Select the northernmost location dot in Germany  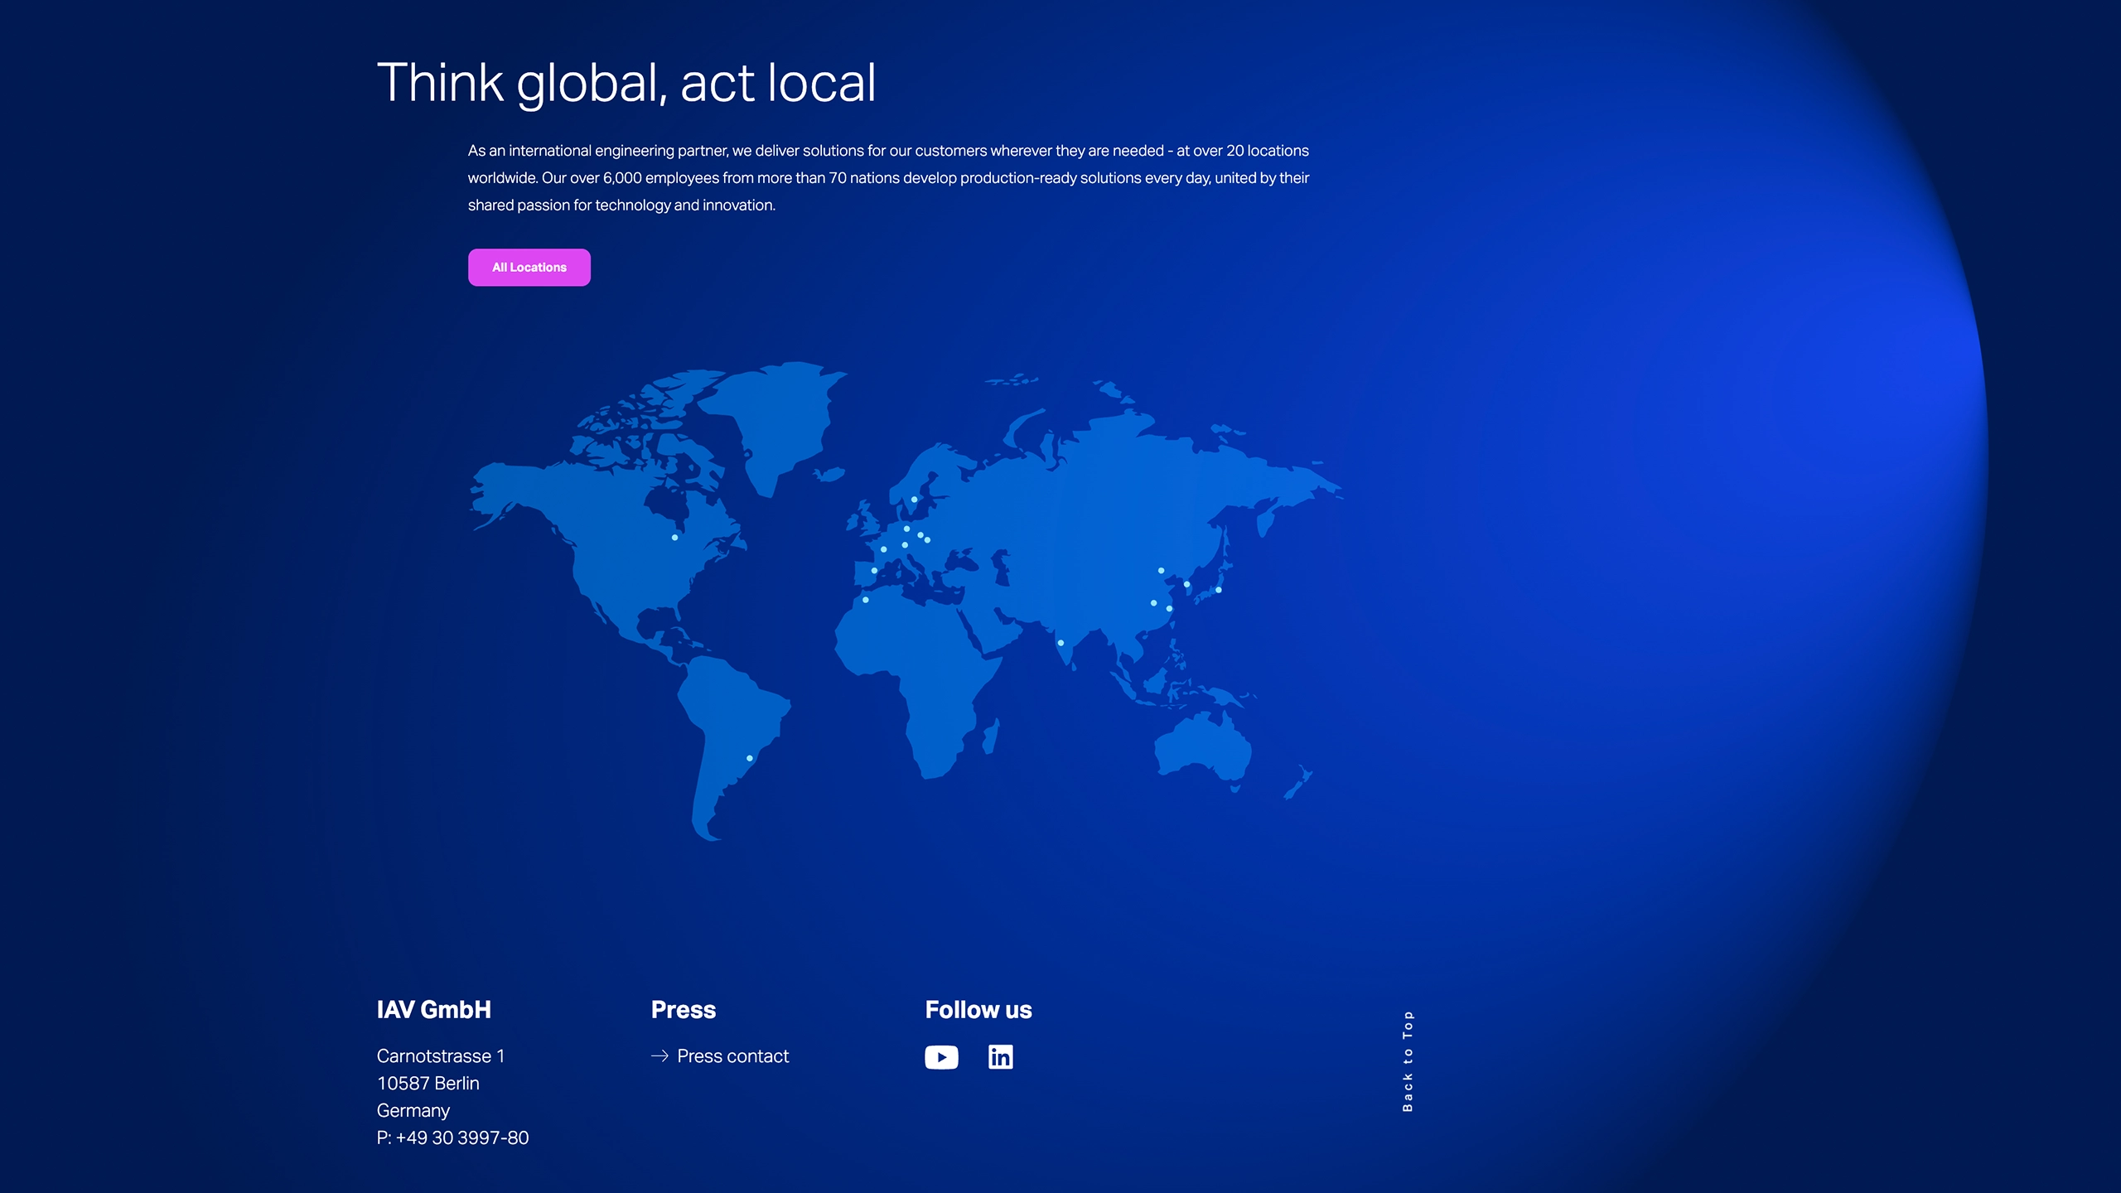pyautogui.click(x=906, y=529)
